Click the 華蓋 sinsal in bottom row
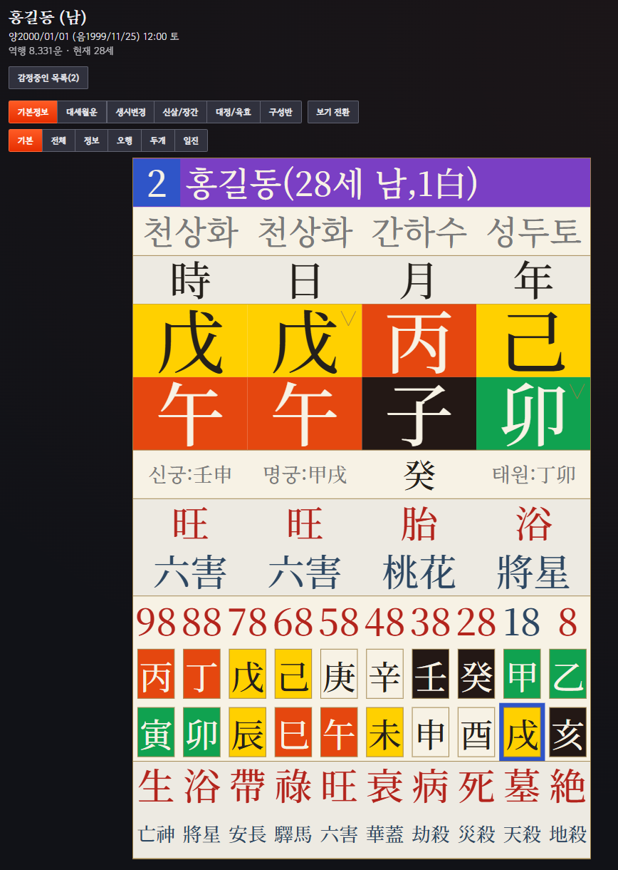 pyautogui.click(x=384, y=834)
